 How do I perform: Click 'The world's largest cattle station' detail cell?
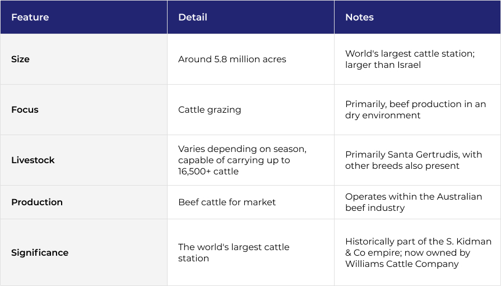pos(234,253)
